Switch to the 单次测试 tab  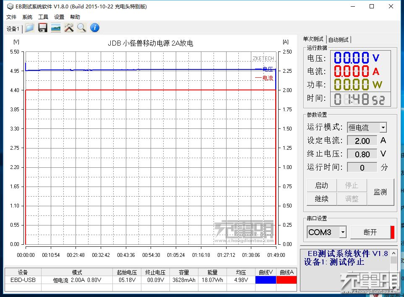(x=313, y=39)
